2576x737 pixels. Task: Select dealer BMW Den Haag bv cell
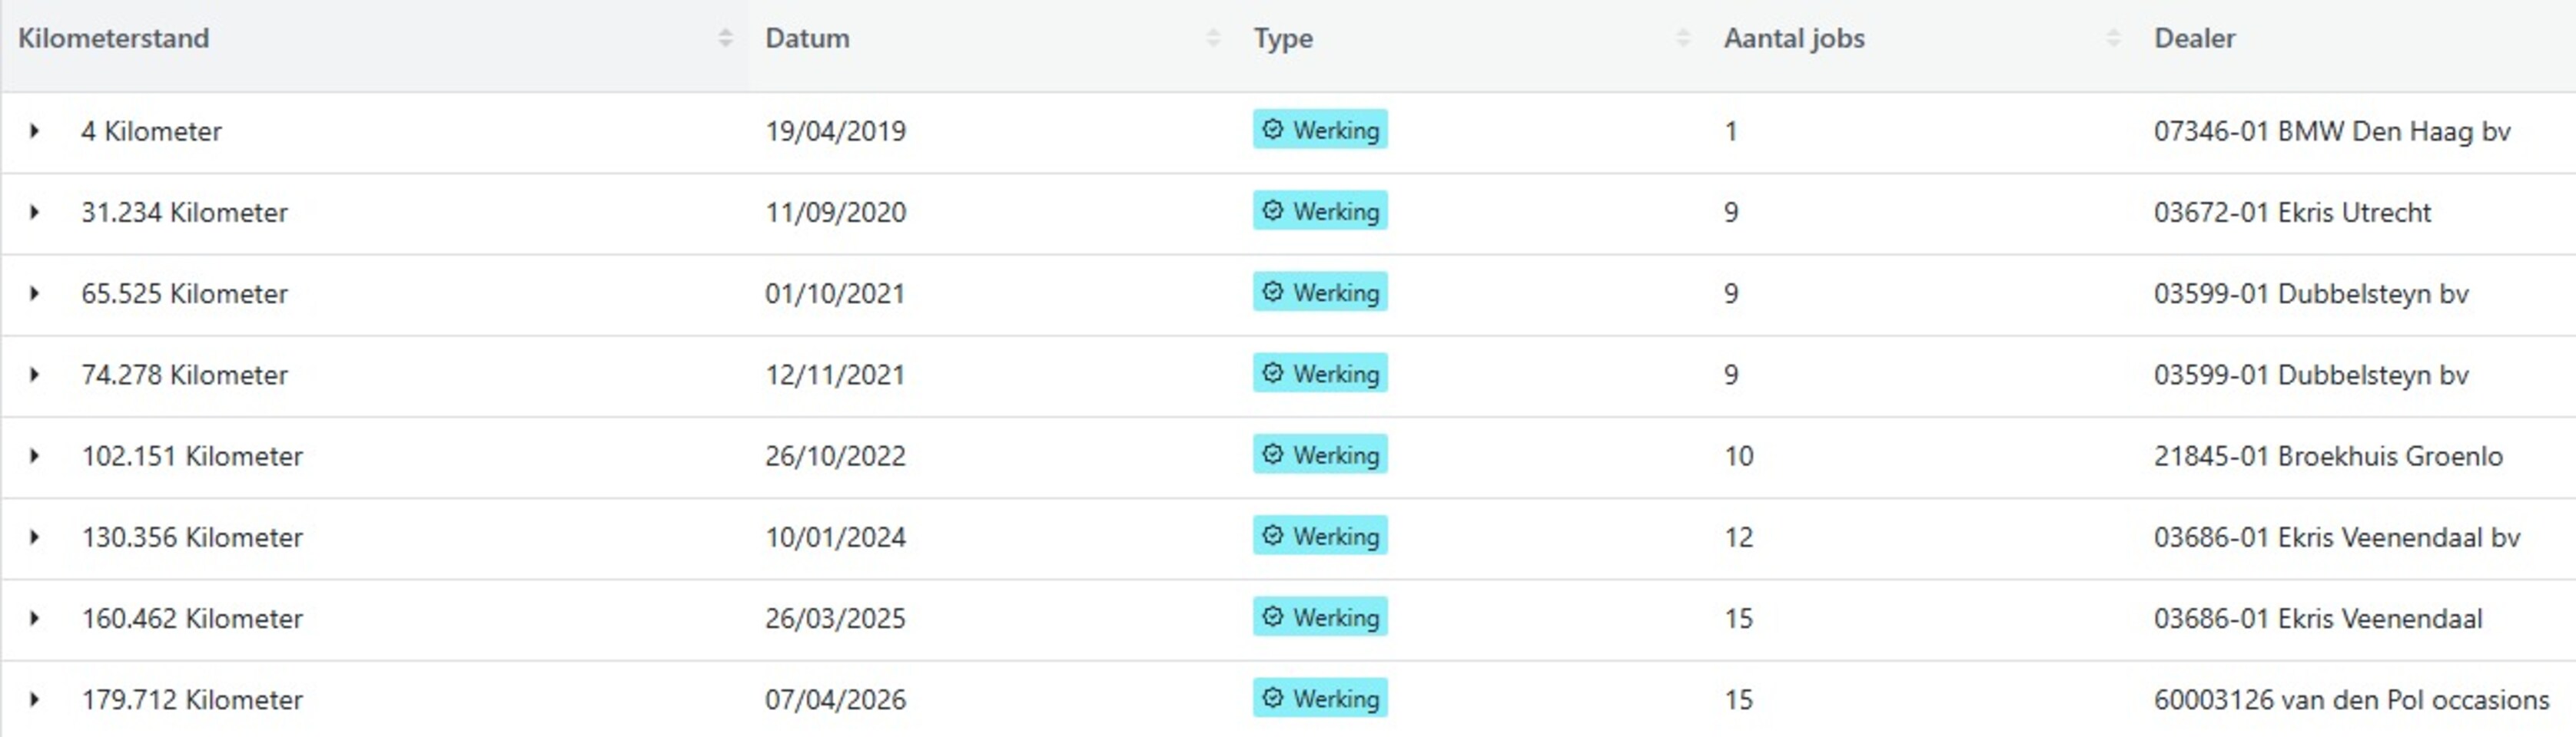[x=2332, y=131]
